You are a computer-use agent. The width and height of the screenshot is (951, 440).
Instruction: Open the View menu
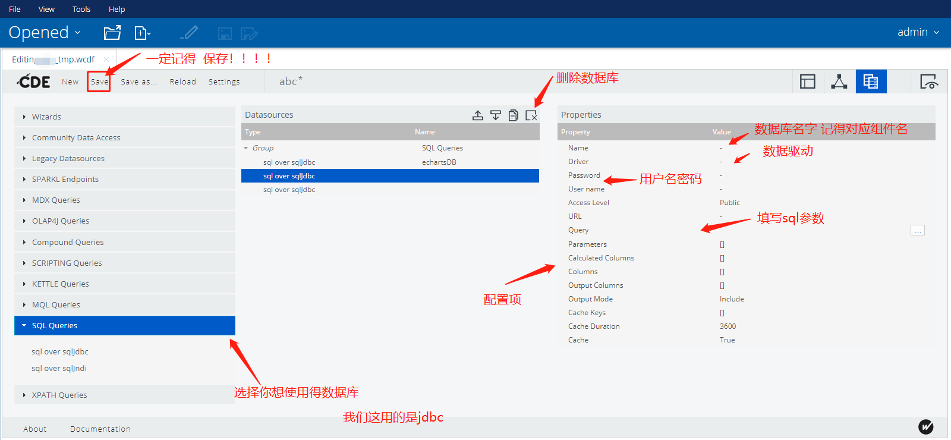(46, 9)
